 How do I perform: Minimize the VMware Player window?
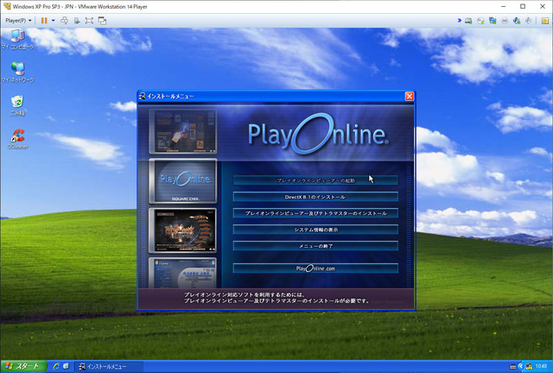tap(503, 6)
